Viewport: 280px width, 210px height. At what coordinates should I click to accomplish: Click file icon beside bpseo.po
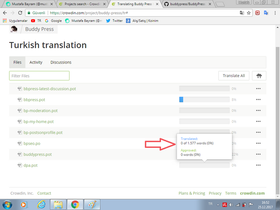tap(20, 143)
